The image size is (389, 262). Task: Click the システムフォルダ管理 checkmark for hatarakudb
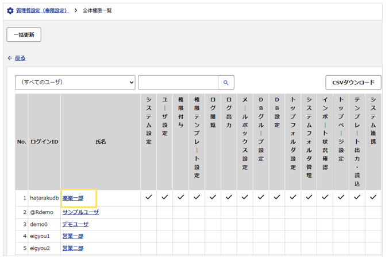(309, 197)
